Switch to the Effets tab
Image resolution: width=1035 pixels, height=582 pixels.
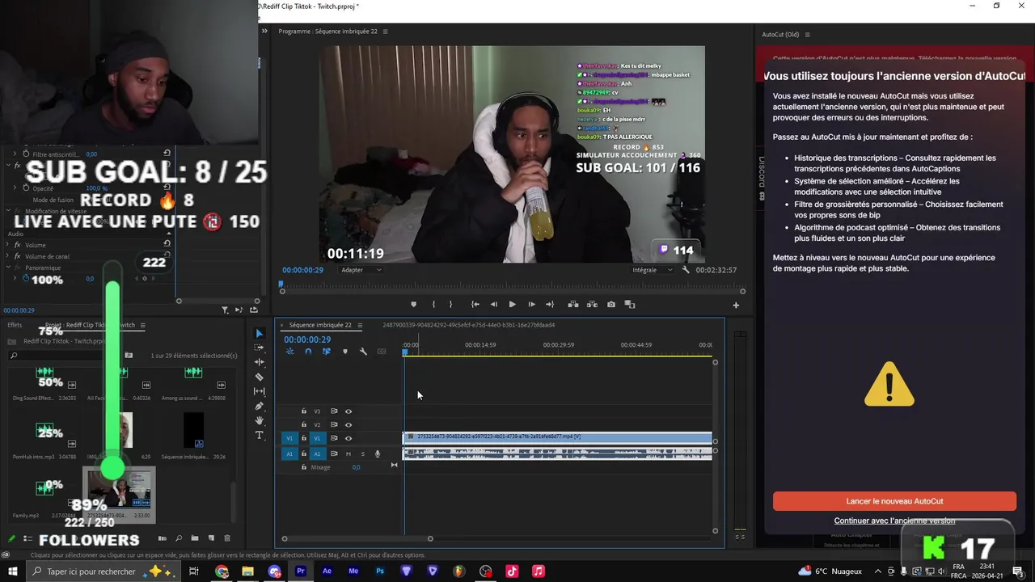[15, 325]
